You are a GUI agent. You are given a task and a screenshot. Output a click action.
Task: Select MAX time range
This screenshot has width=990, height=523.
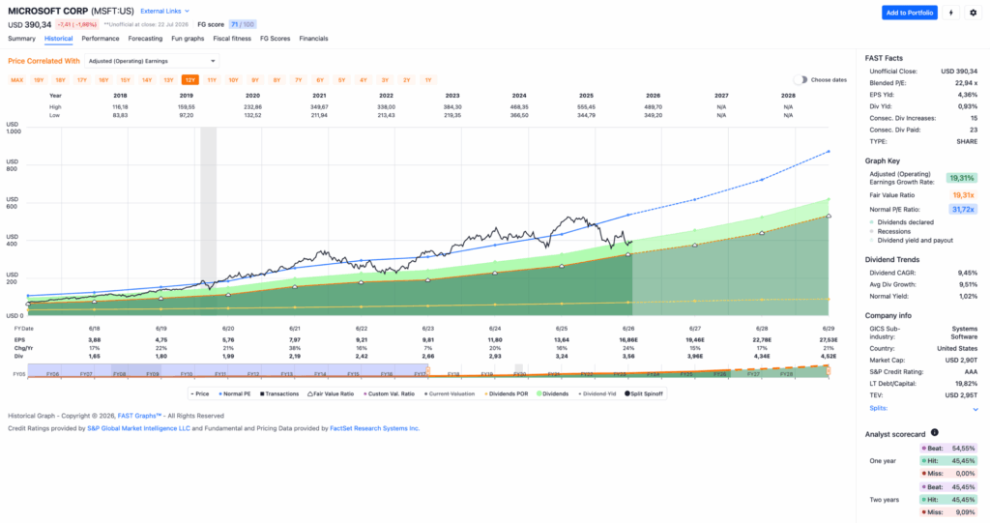17,80
